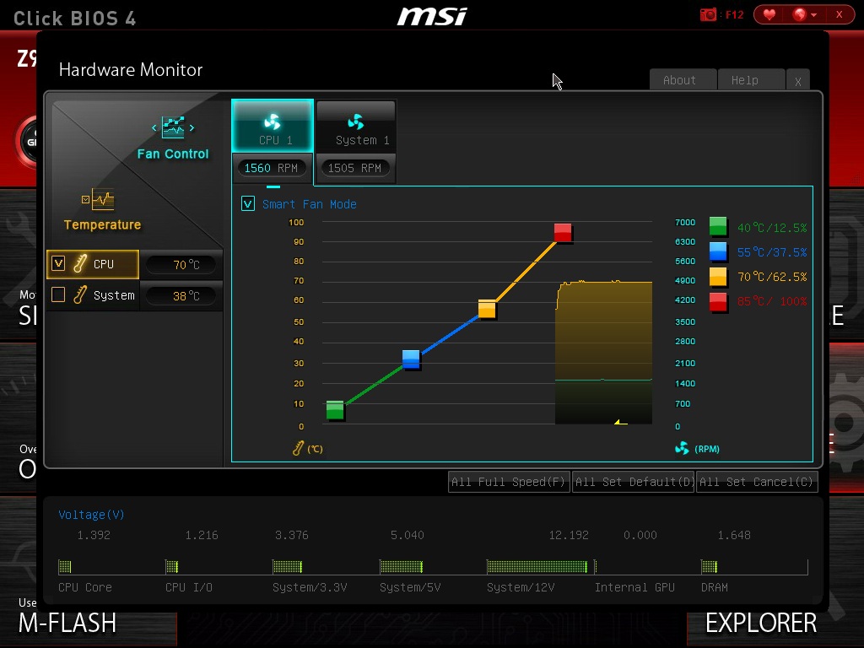This screenshot has height=648, width=864.
Task: Toggle the Smart Fan Mode checkbox
Action: click(x=248, y=204)
